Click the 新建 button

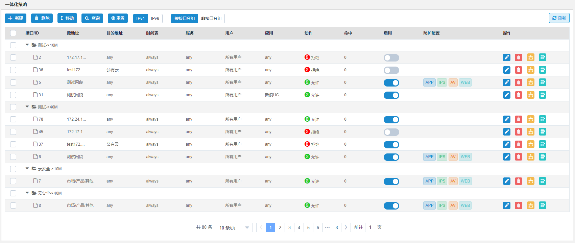pyautogui.click(x=16, y=18)
